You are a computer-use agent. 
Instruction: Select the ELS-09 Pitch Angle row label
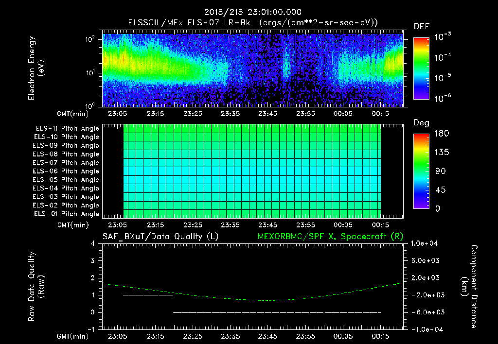tap(66, 146)
